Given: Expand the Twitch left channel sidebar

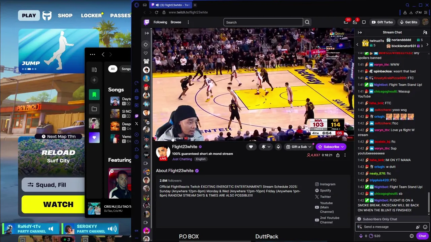Looking at the screenshot, I should (x=146, y=33).
